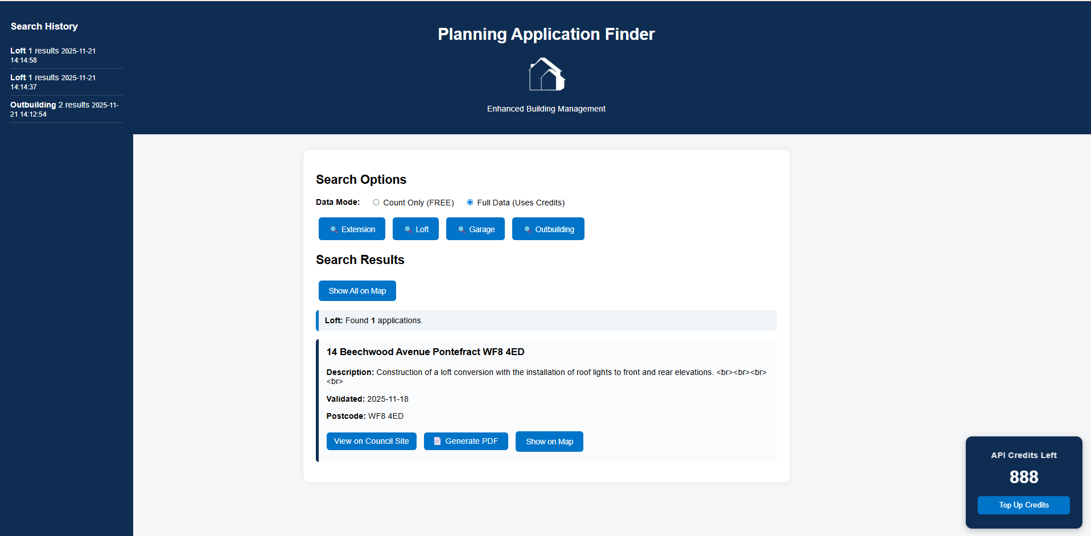Open View on Council Site

[x=371, y=441]
